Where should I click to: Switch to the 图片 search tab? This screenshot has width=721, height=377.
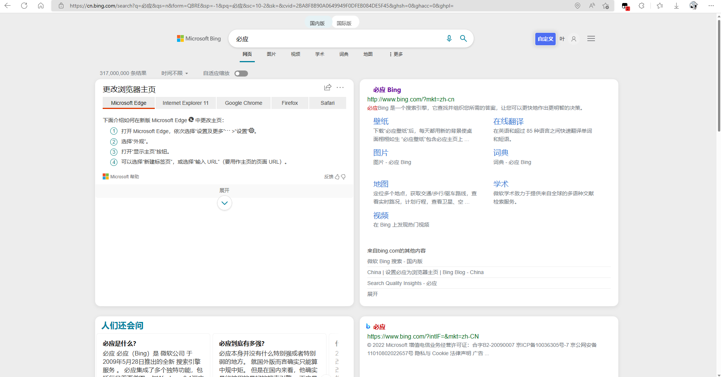point(271,54)
